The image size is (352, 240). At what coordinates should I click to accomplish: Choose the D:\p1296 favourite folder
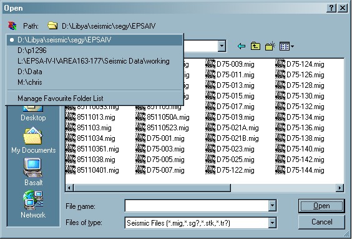click(x=94, y=50)
